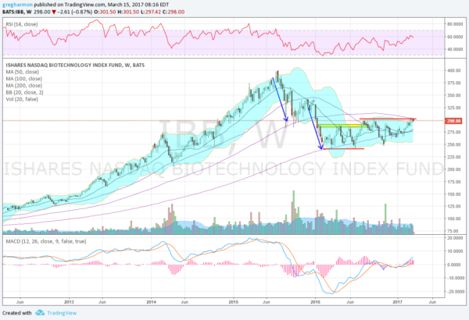Click the TradingView logo icon

[x=40, y=313]
